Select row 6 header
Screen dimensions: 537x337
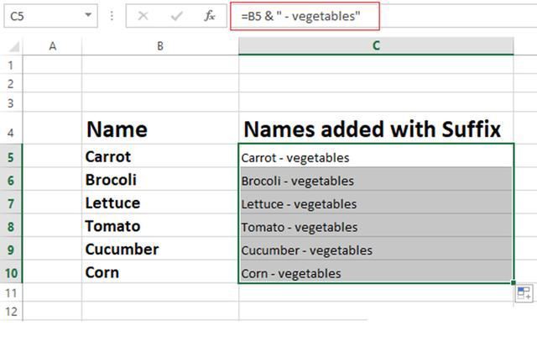pos(11,180)
